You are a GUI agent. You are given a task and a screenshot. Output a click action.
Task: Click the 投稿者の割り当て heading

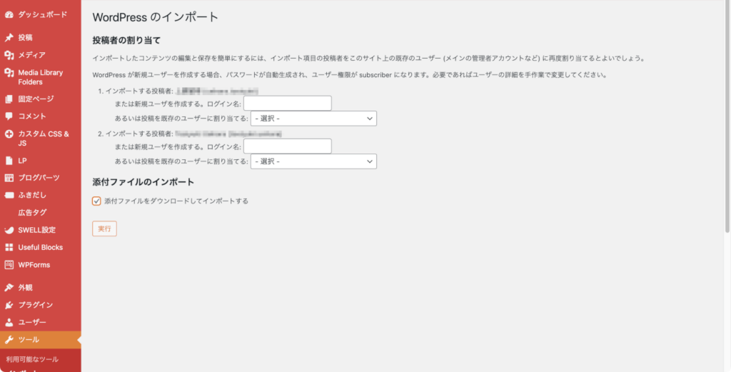point(126,41)
